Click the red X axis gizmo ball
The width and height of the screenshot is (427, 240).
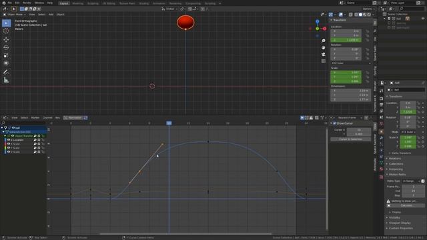[x=325, y=29]
